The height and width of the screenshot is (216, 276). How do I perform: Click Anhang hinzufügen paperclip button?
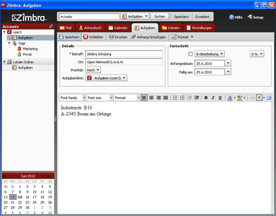click(149, 37)
